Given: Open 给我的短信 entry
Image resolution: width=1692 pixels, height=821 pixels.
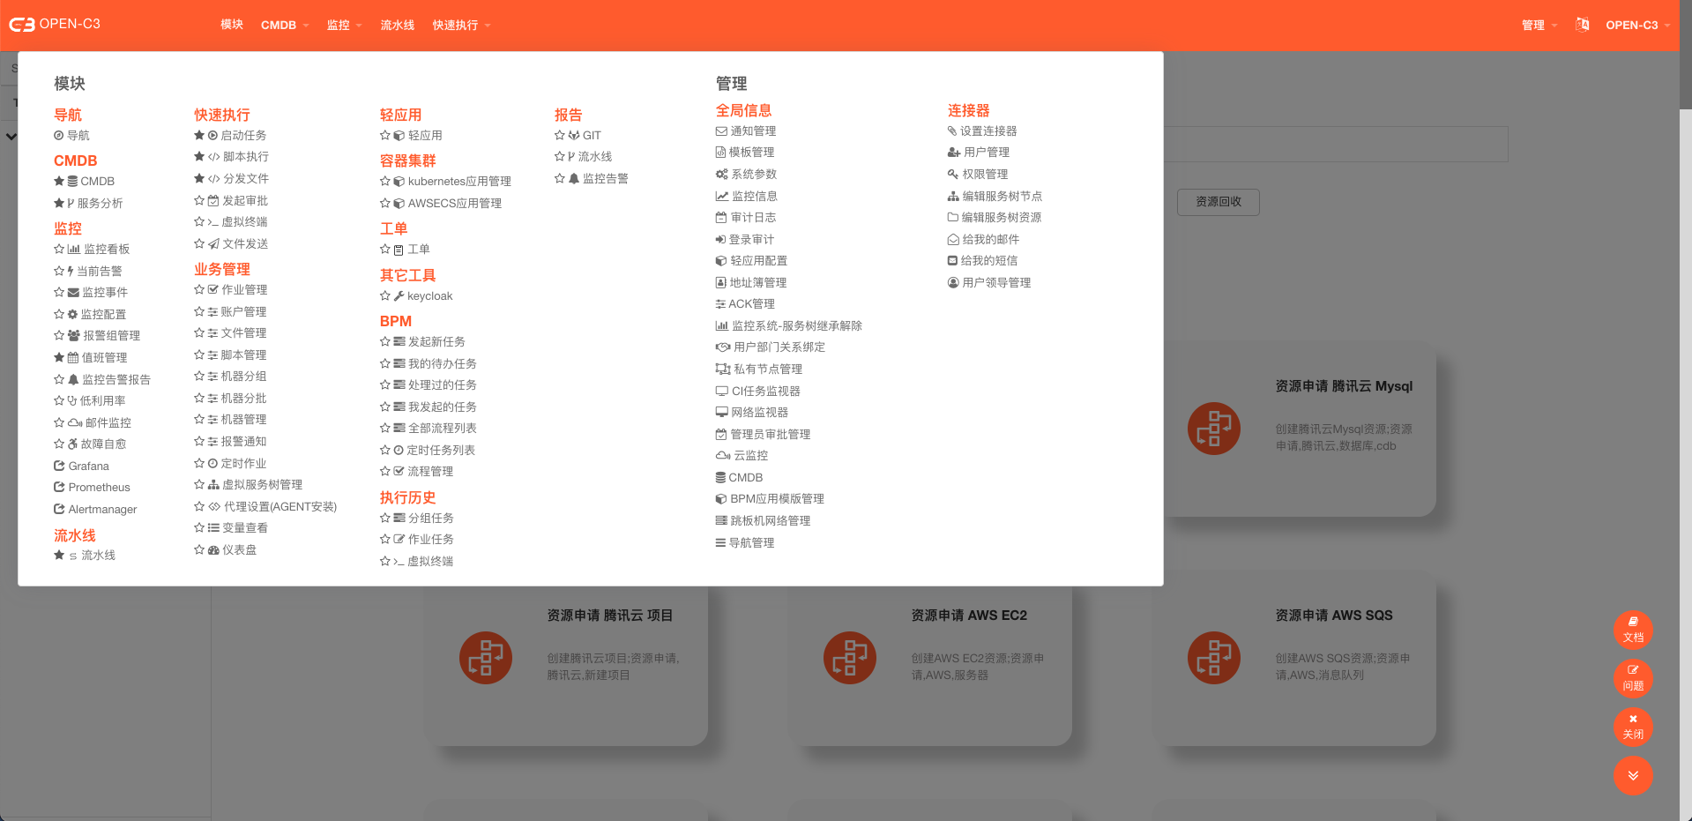Looking at the screenshot, I should [989, 260].
